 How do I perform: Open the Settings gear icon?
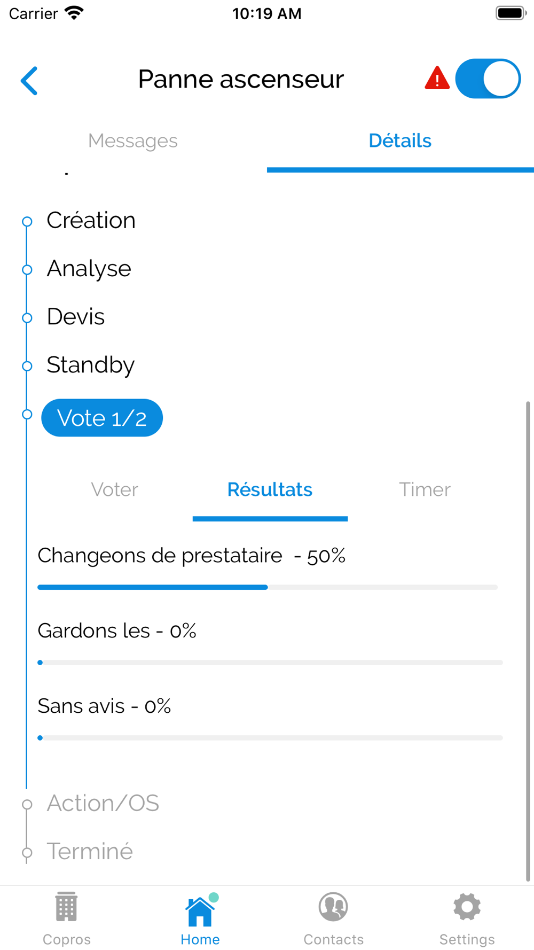[x=467, y=907]
